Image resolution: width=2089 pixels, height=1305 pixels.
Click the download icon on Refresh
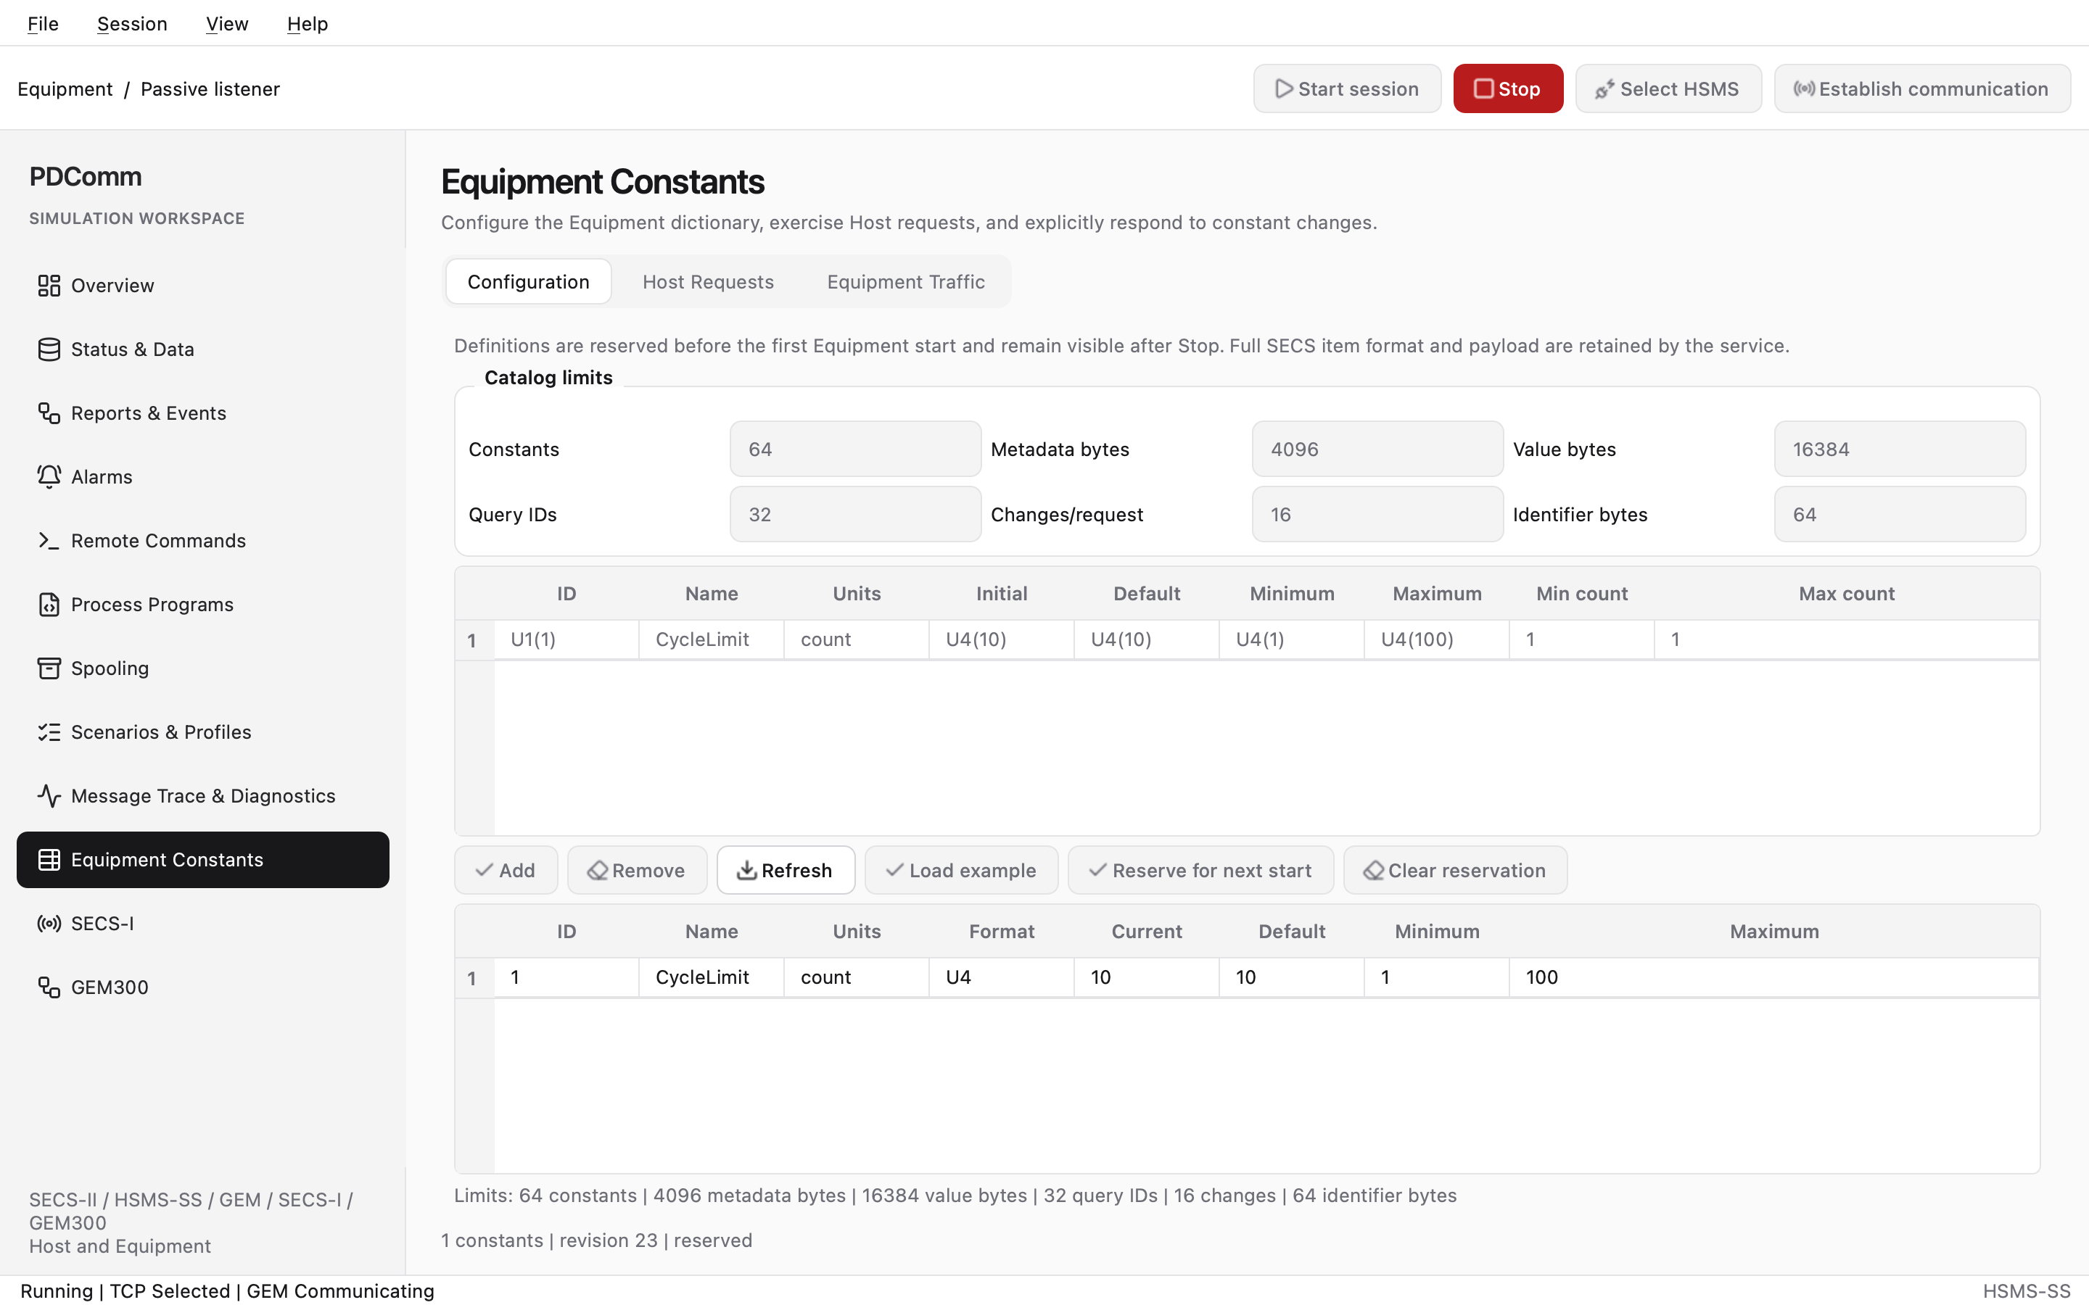(x=746, y=870)
